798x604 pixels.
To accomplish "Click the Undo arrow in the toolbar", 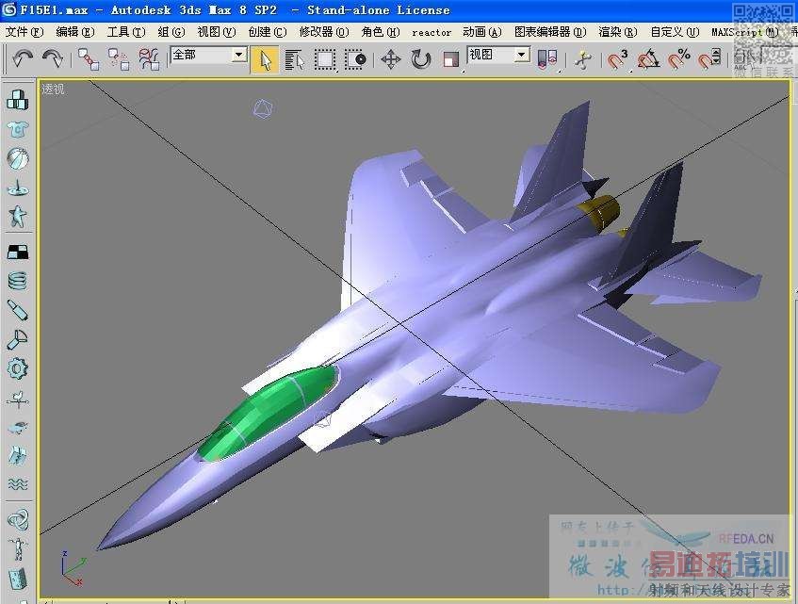I will 23,58.
